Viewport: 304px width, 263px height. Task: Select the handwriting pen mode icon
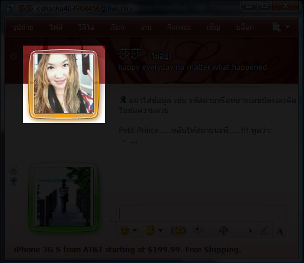(265, 231)
